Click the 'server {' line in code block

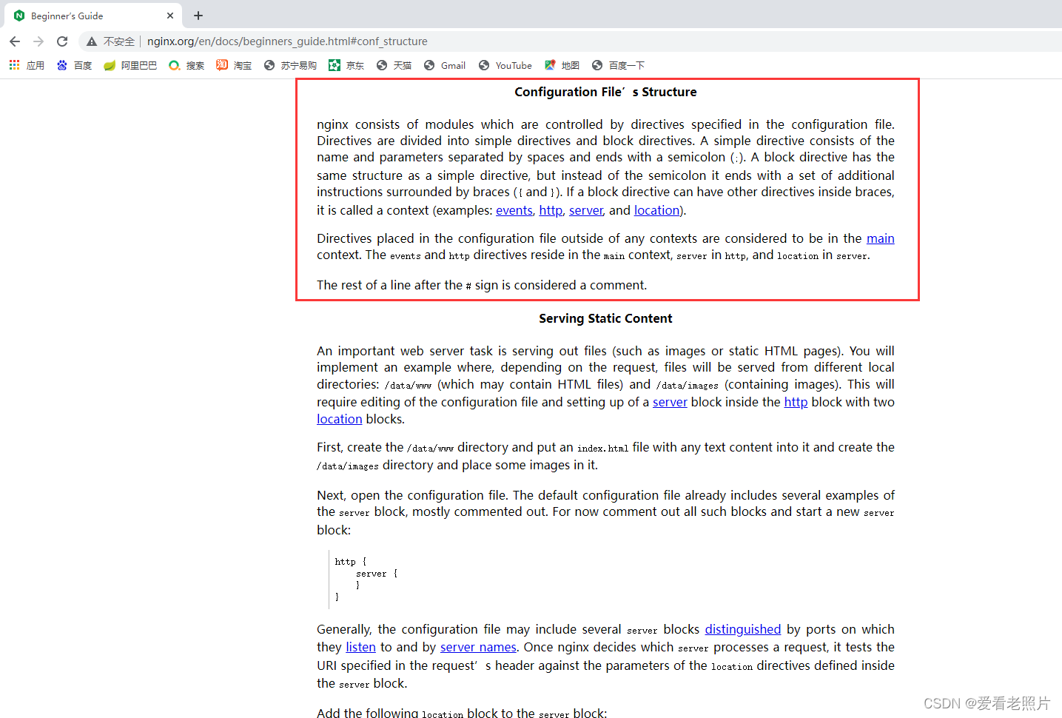pyautogui.click(x=377, y=574)
